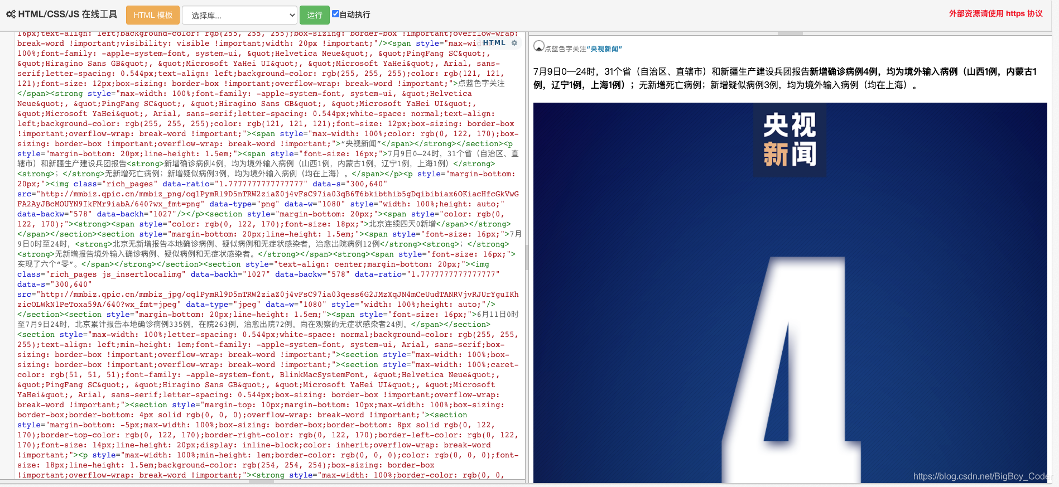This screenshot has height=487, width=1059.
Task: Open the 选择库 library dropdown
Action: [x=240, y=15]
